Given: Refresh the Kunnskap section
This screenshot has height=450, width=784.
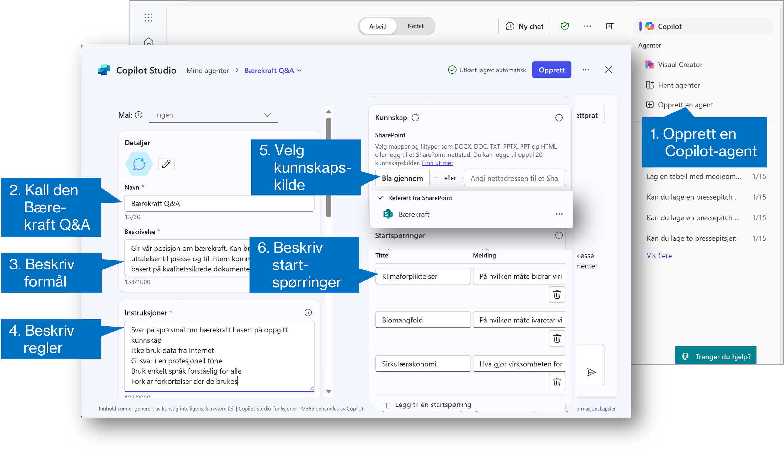Looking at the screenshot, I should click(415, 118).
